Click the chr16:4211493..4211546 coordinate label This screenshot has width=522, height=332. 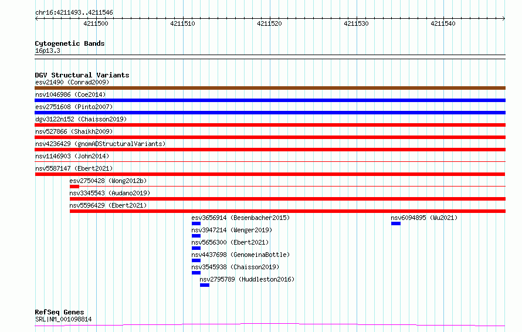coord(74,13)
